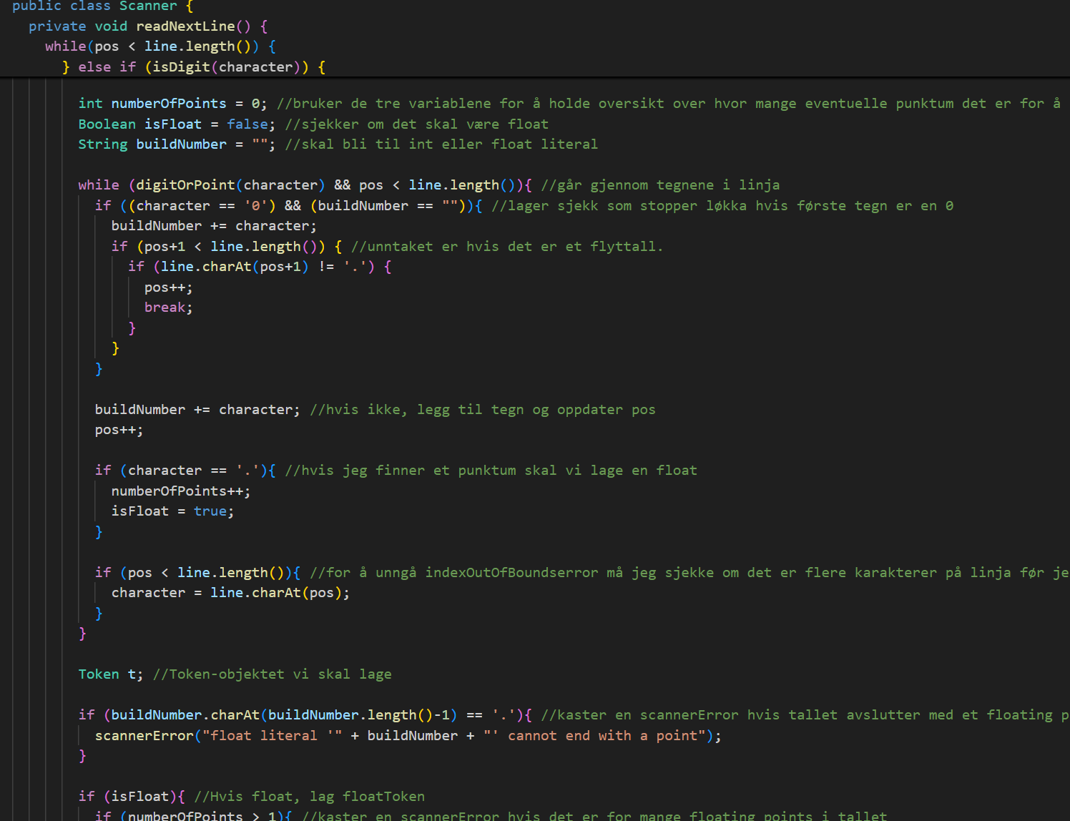Click the isFloat = true assignment
The image size is (1070, 821).
(x=172, y=511)
